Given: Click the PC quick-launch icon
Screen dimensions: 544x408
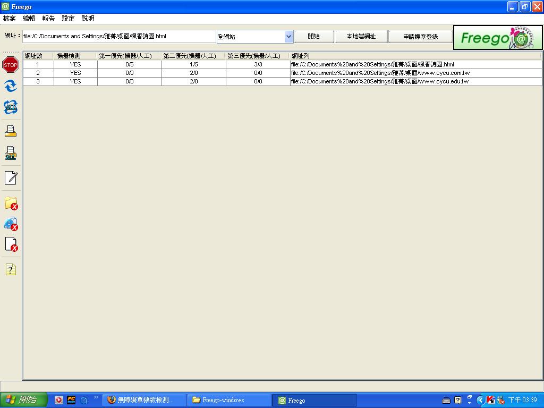Looking at the screenshot, I should [x=71, y=400].
